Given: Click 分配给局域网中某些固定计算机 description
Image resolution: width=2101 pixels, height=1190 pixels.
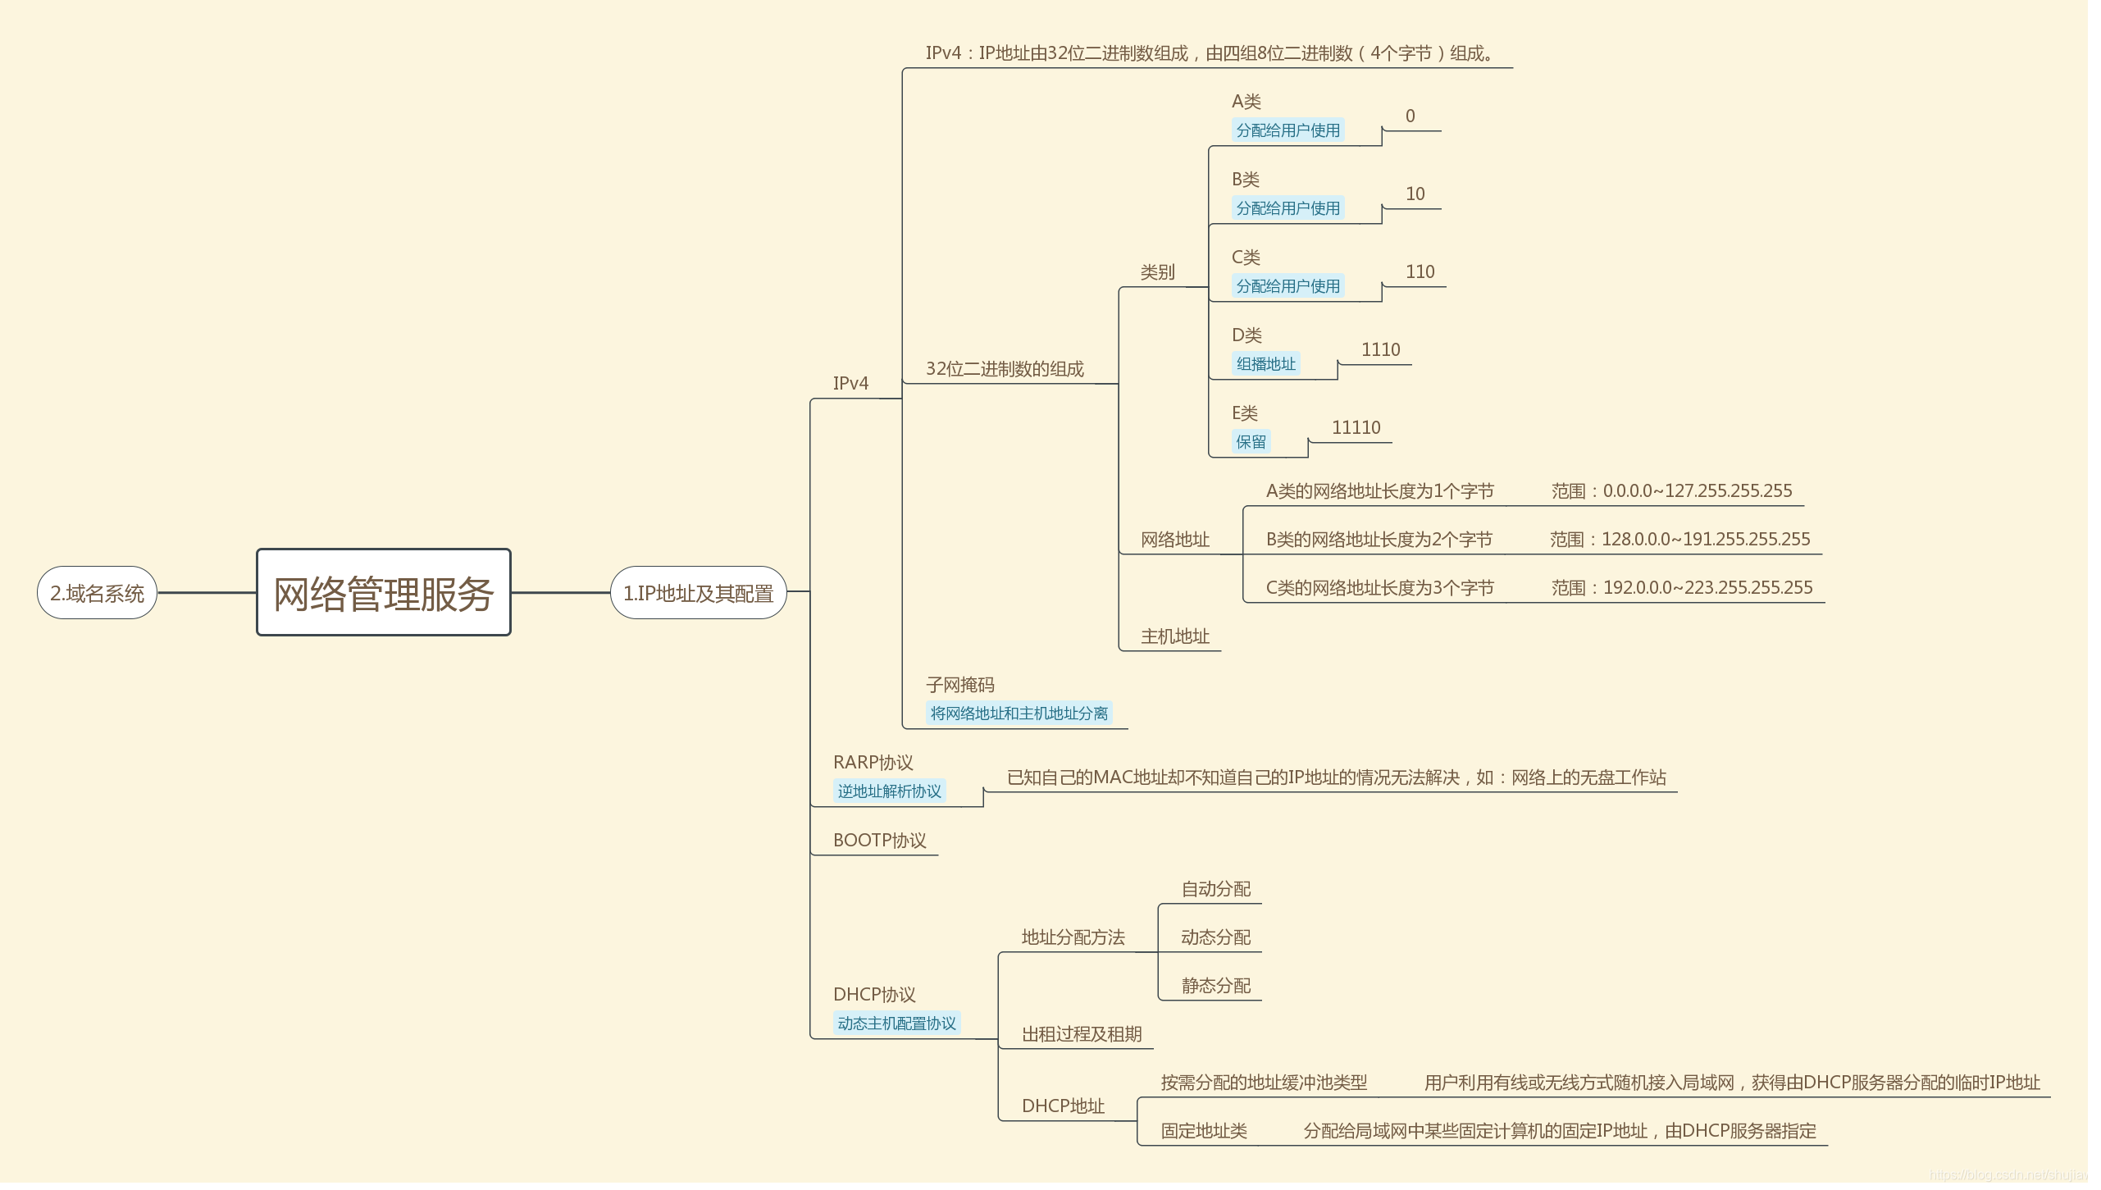Looking at the screenshot, I should [1560, 1131].
